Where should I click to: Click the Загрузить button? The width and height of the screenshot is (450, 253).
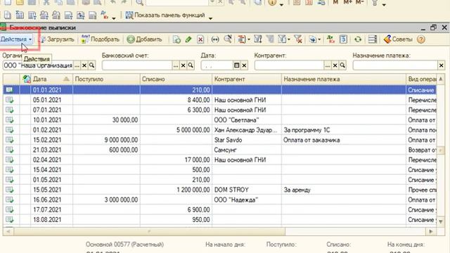click(x=58, y=39)
